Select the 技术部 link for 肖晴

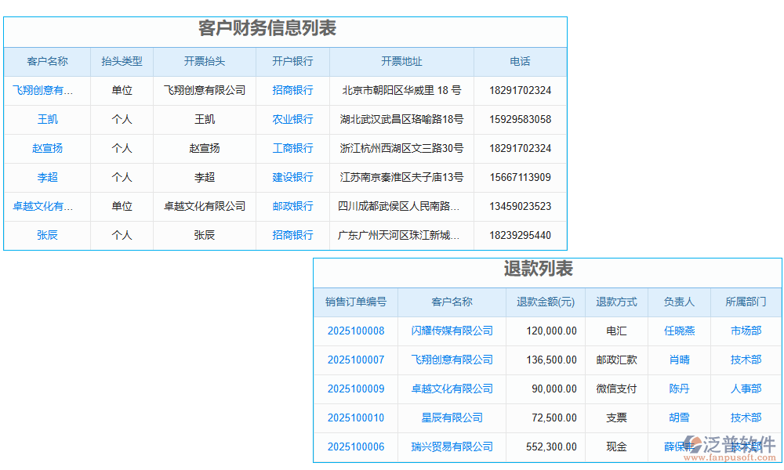[x=742, y=360]
